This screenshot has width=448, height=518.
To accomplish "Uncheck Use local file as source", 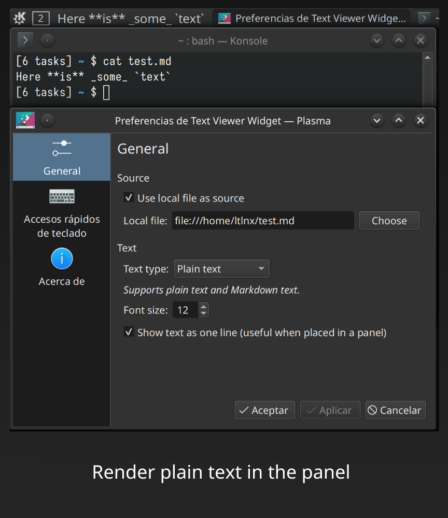I will click(x=129, y=197).
